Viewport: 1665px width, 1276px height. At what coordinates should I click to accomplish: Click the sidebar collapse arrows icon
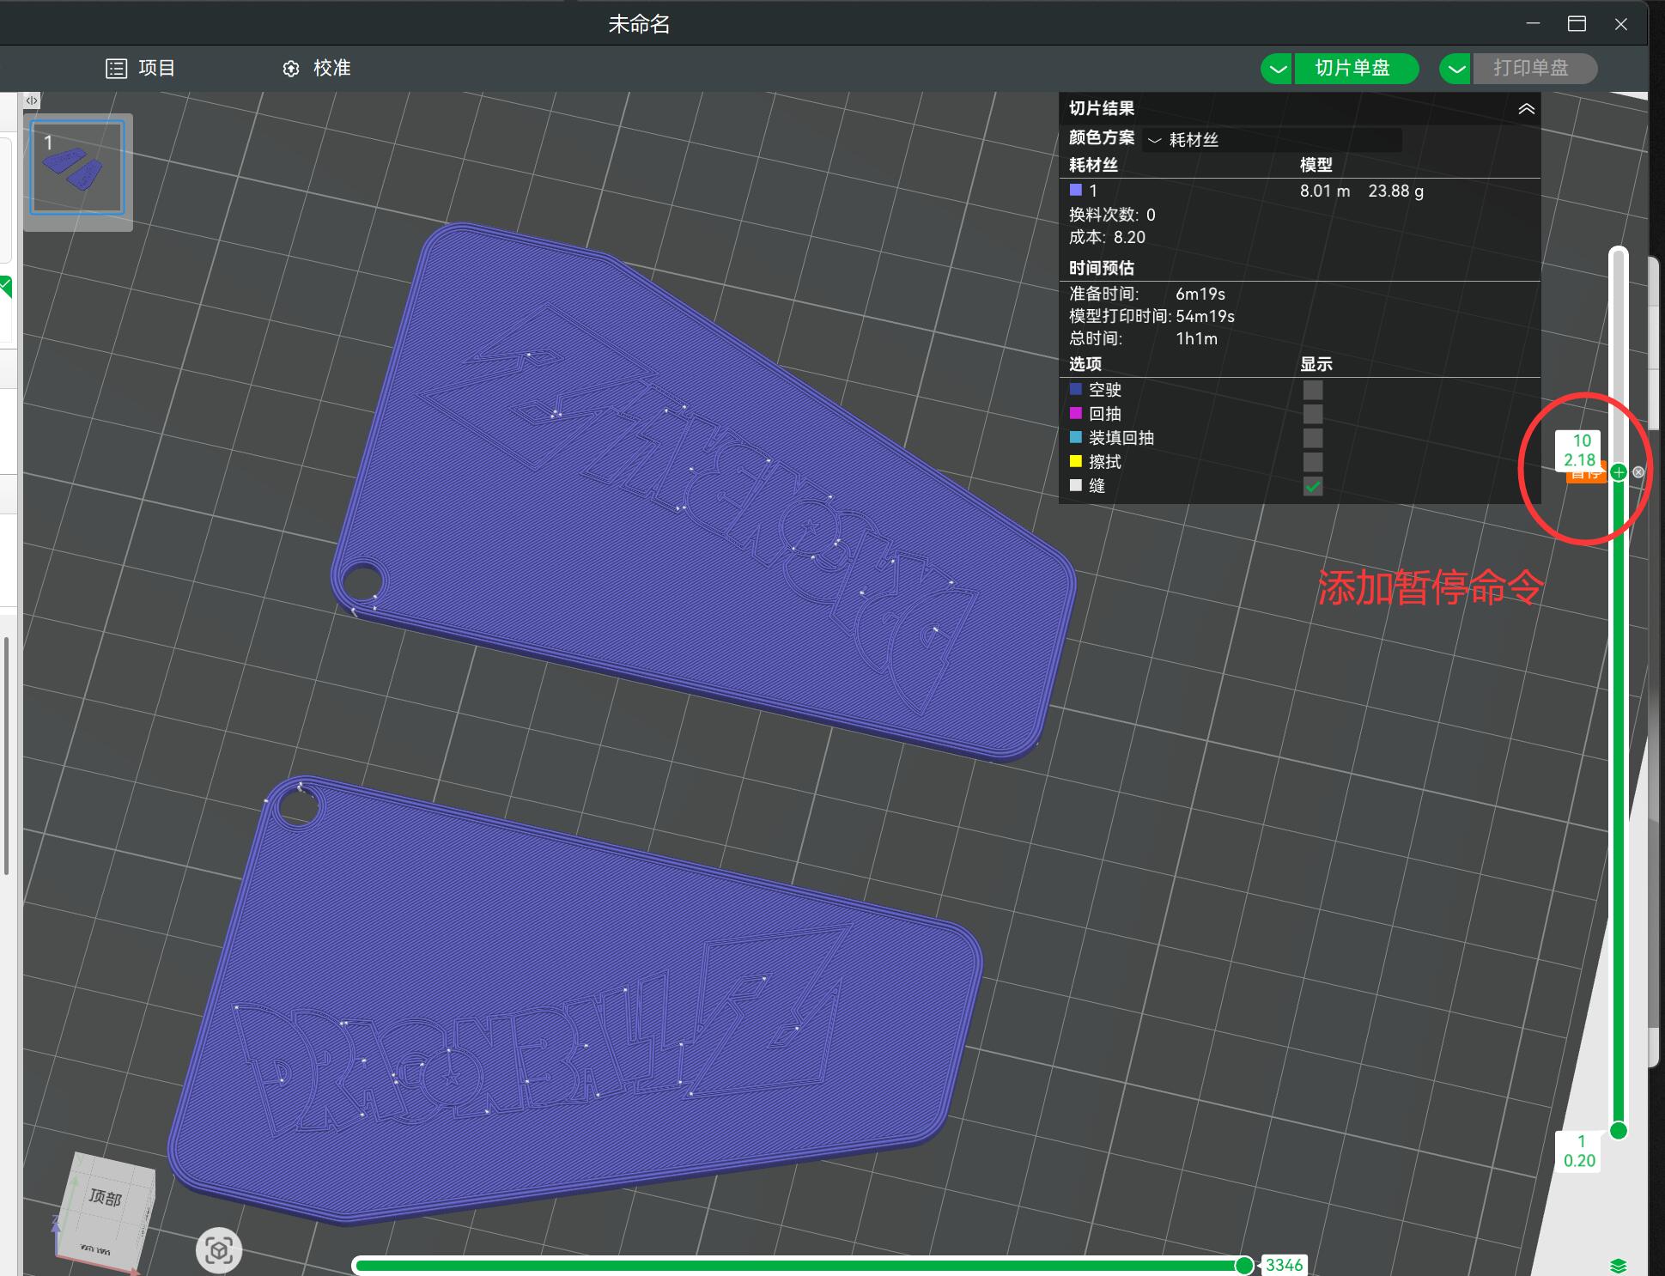(32, 100)
